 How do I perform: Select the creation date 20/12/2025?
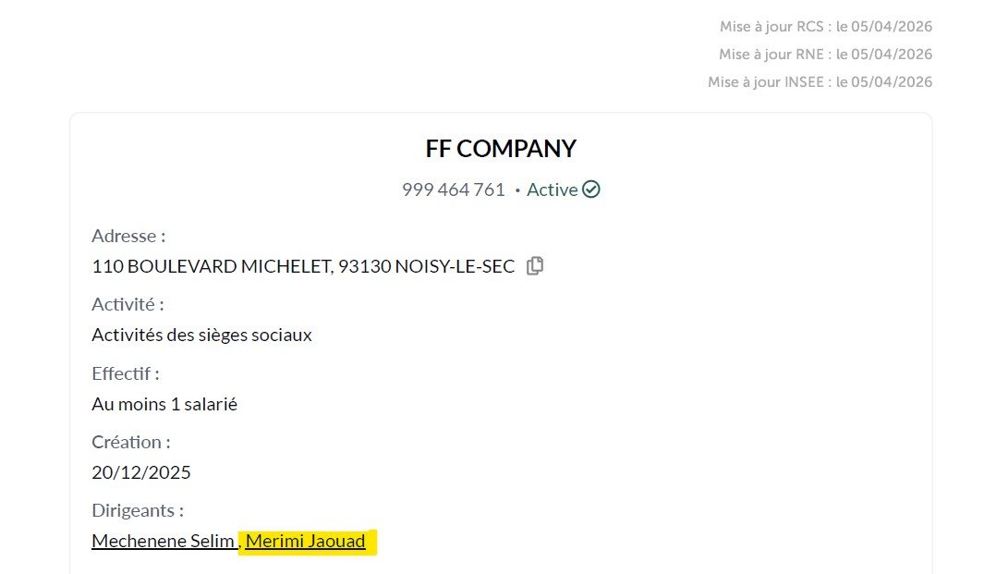pyautogui.click(x=141, y=472)
